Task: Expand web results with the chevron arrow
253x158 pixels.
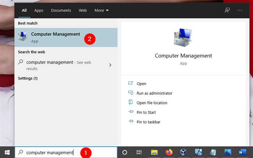Action: pyautogui.click(x=110, y=65)
